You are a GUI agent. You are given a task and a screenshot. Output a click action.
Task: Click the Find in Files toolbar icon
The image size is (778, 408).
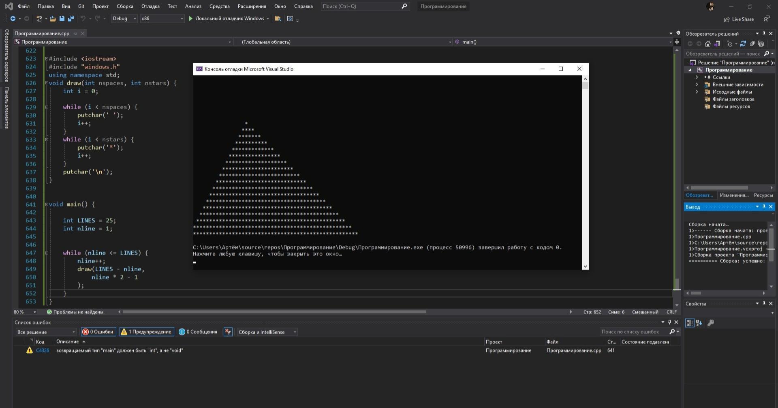click(x=278, y=19)
